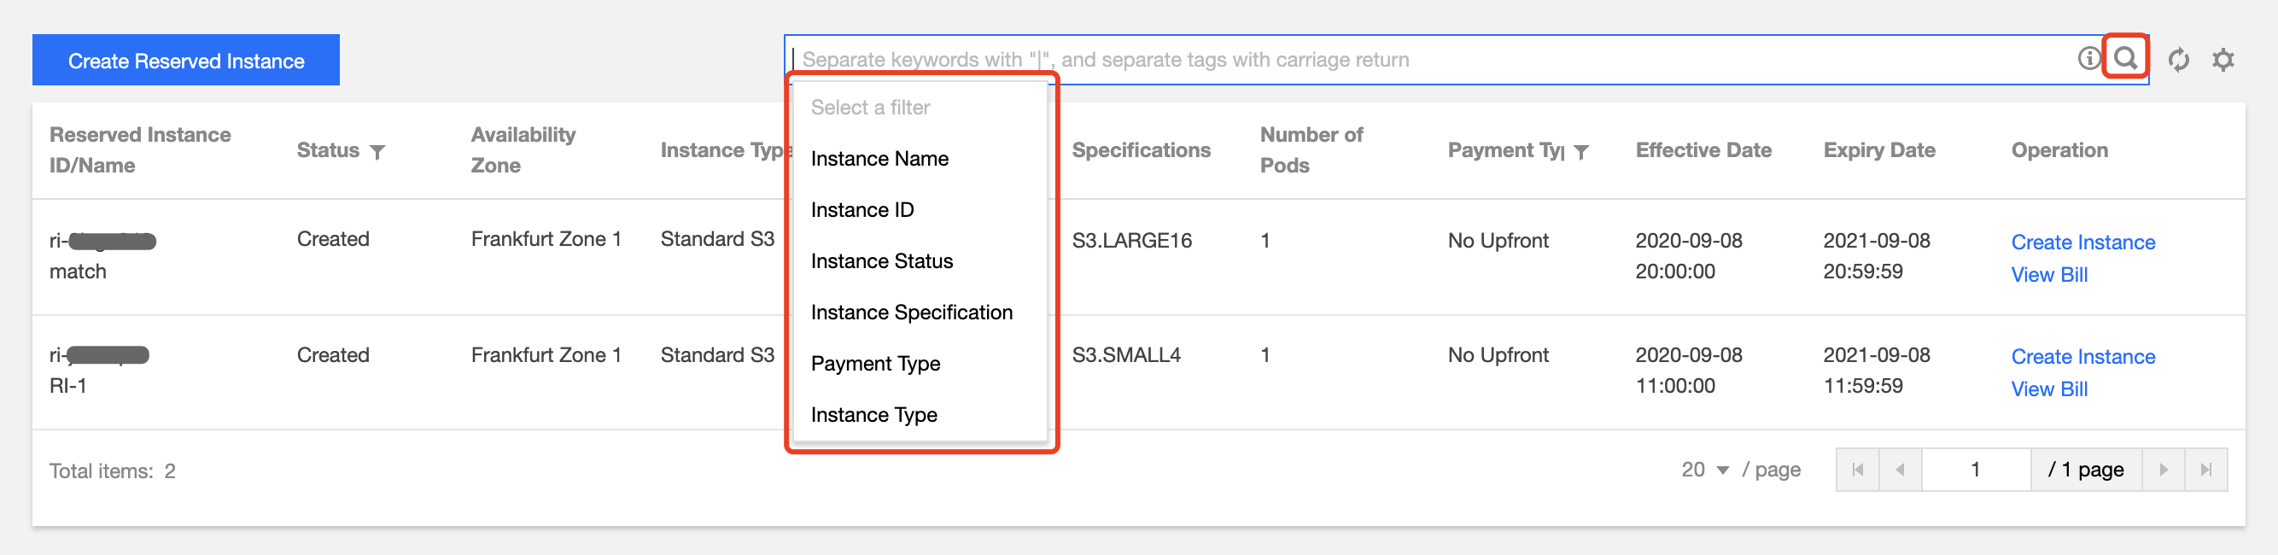Open the table settings gear
Viewport: 2278px width, 555px height.
2223,60
